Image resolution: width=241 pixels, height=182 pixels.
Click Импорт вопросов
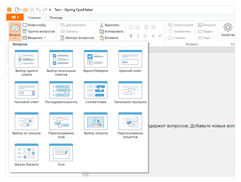(x=77, y=38)
